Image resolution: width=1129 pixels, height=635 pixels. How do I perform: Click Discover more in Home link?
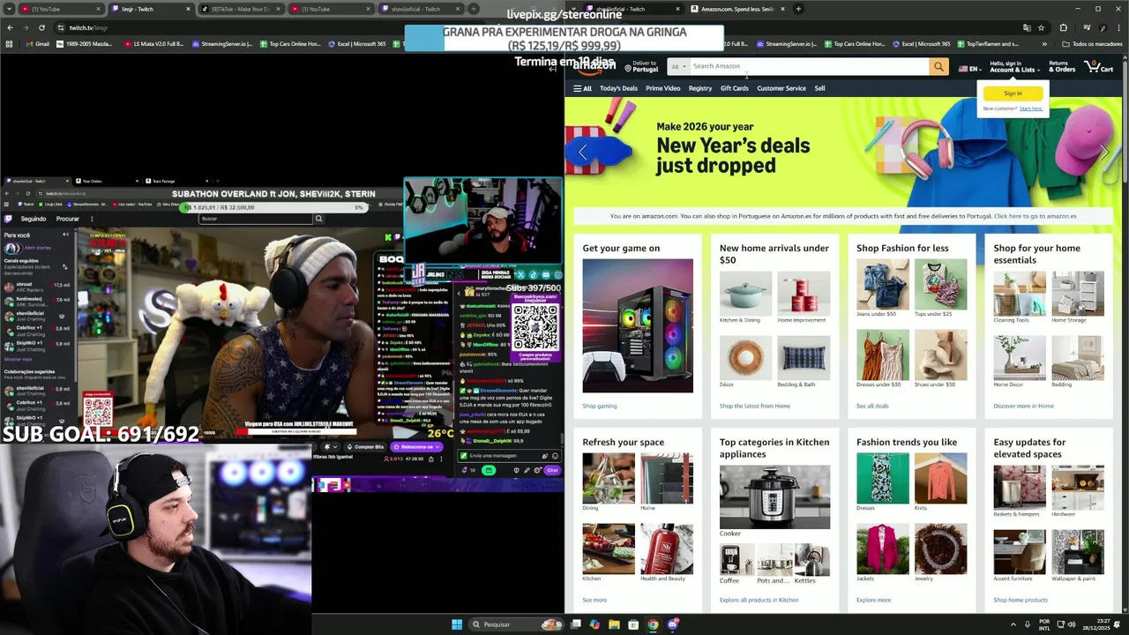[1024, 406]
